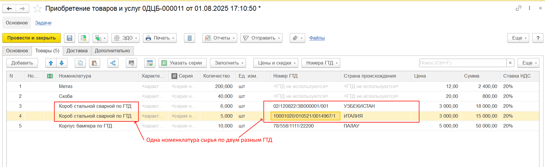545x167 pixels.
Task: Select the Корпус бампера по ГТД row
Action: click(x=86, y=126)
